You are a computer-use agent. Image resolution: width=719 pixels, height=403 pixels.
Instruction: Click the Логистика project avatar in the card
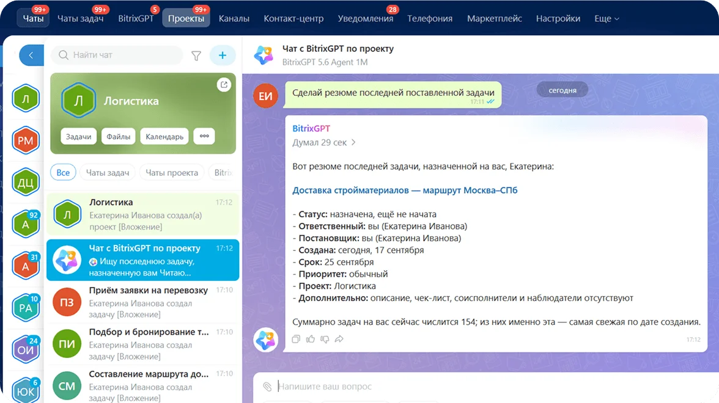coord(78,101)
